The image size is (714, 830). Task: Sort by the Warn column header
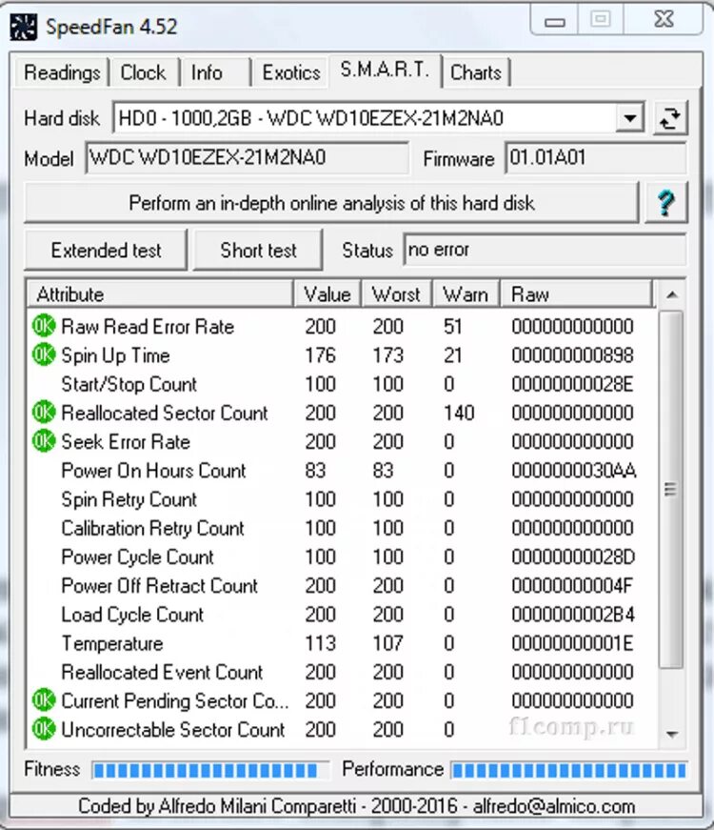pos(466,294)
